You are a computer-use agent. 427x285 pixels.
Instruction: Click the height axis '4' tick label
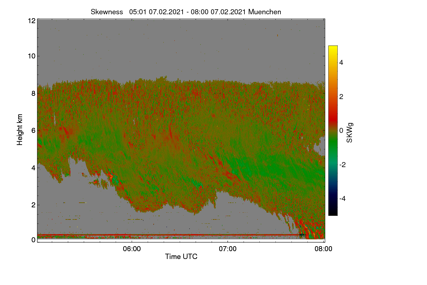click(x=33, y=167)
